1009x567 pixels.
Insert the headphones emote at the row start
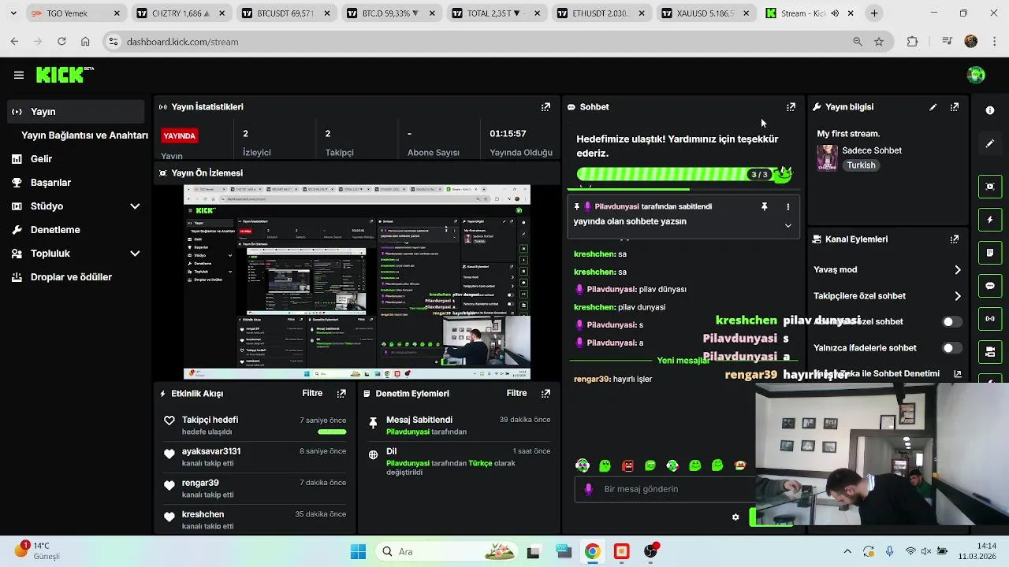583,465
